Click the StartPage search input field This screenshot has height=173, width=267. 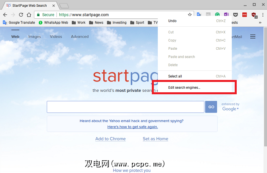[x=126, y=107]
